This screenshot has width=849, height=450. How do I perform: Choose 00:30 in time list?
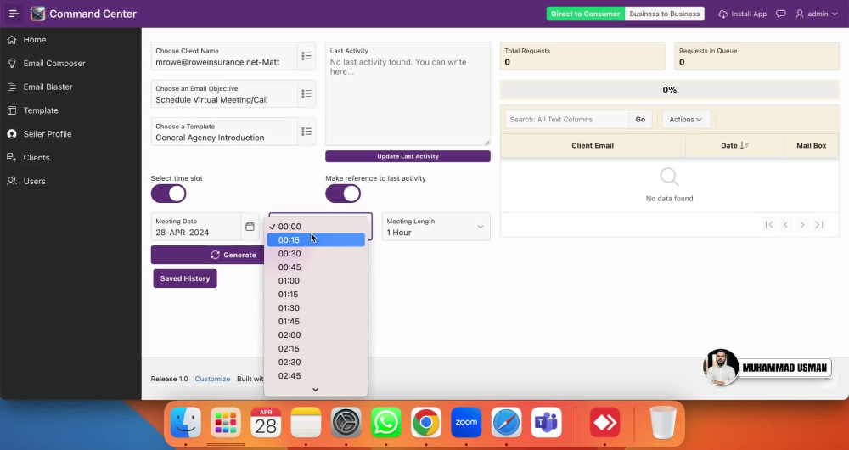316,253
